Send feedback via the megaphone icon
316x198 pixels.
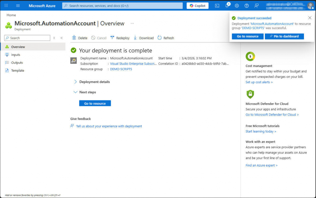click(x=256, y=5)
